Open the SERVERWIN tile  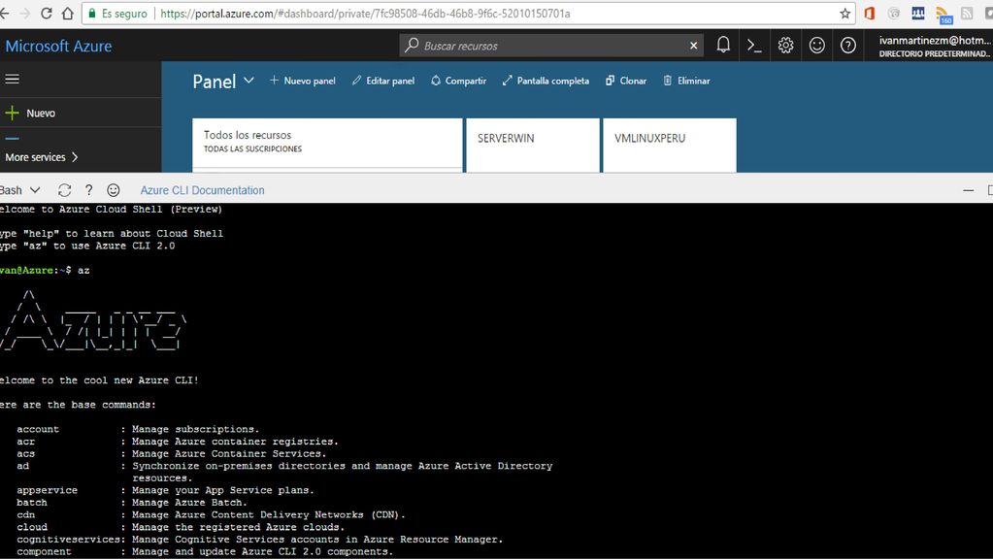(533, 145)
